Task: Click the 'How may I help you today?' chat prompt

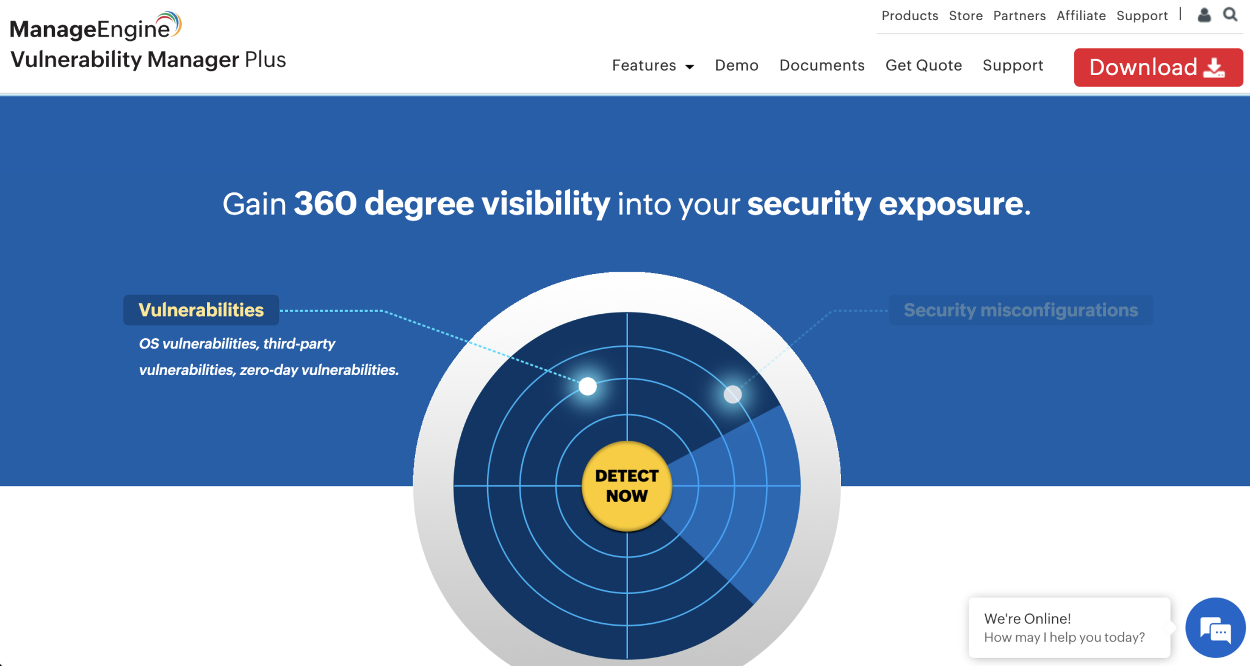Action: point(1064,637)
